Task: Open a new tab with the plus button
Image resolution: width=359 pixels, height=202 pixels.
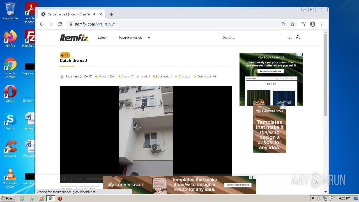Action: pos(111,14)
